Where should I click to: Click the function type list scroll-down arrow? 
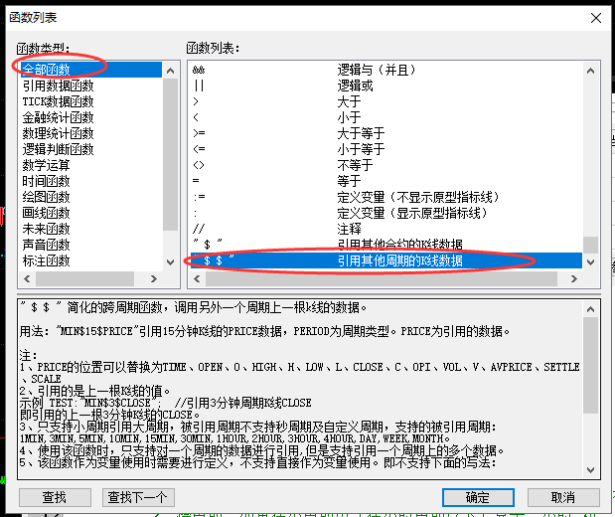click(x=171, y=260)
